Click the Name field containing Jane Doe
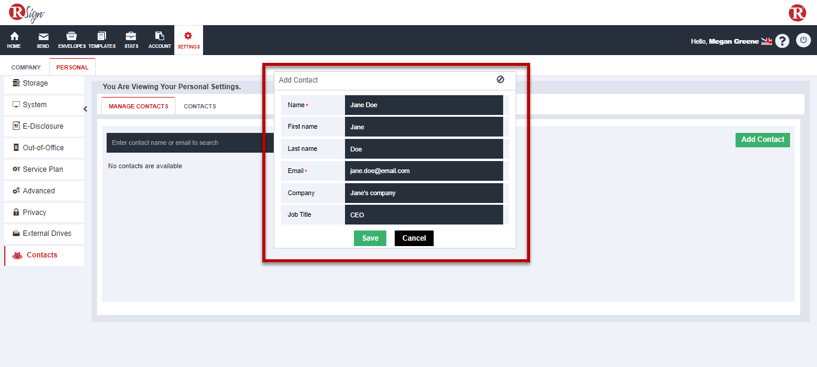Viewport: 817px width, 367px height. [x=424, y=105]
